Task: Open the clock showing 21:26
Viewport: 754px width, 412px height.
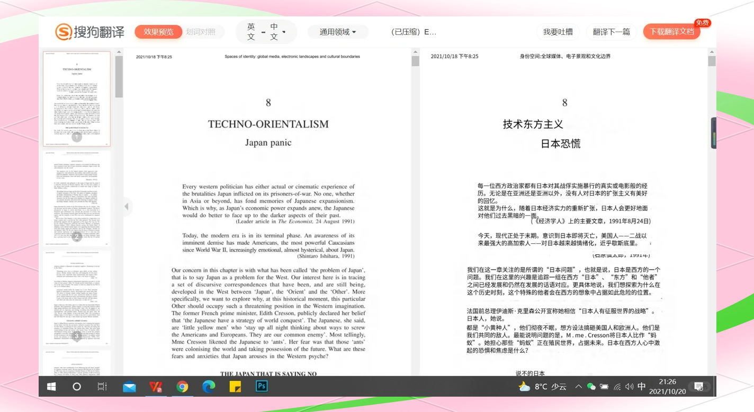Action: coord(667,387)
